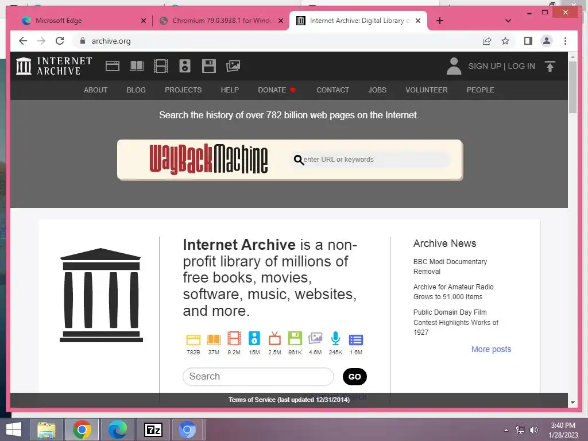Open the Images icon in header
This screenshot has height=441, width=588.
[x=233, y=66]
